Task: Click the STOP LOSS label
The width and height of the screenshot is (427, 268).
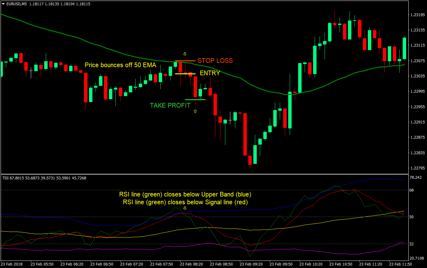Action: [215, 61]
